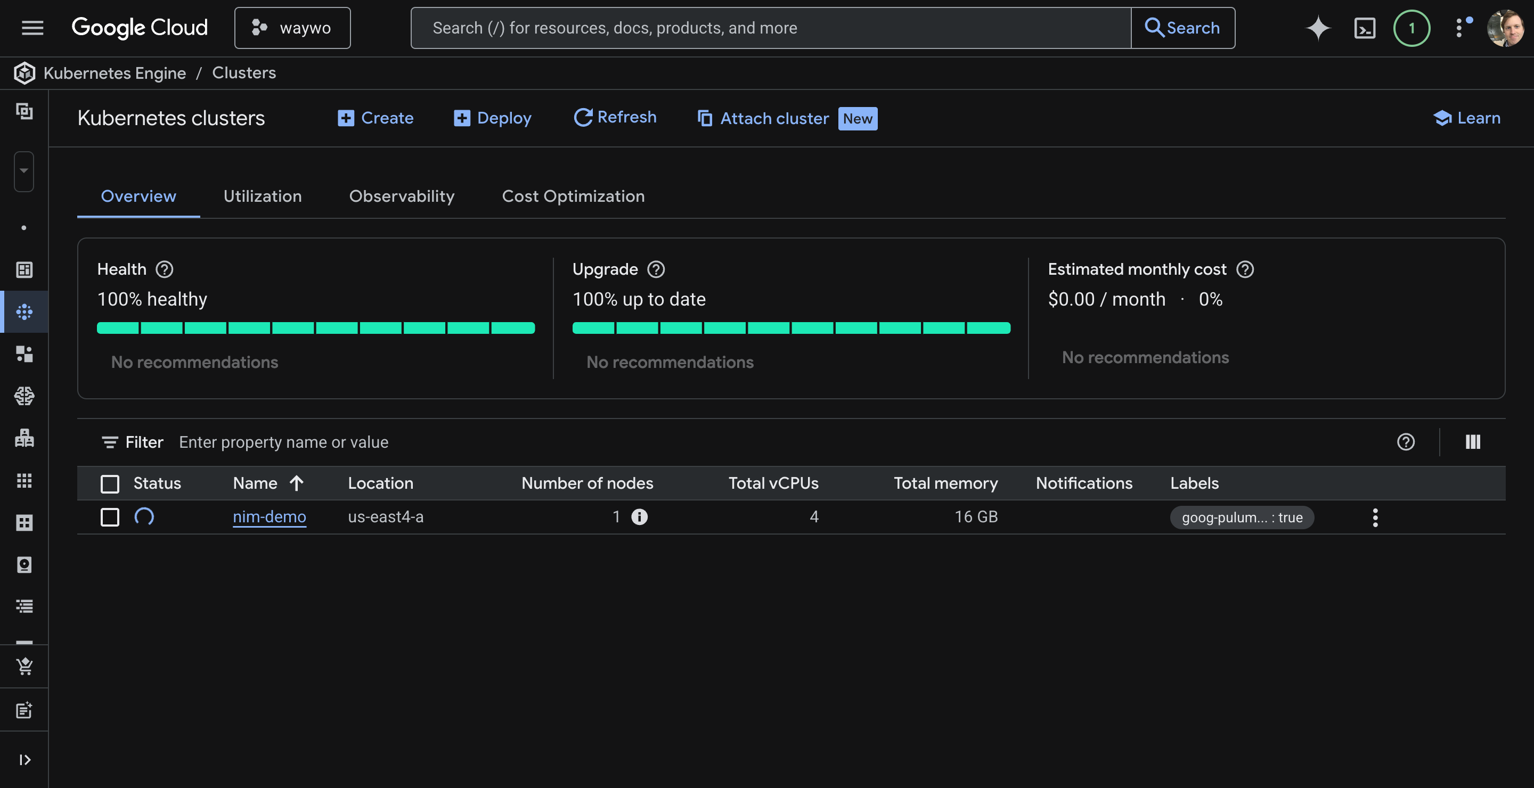Open the main hamburger navigation menu
The height and width of the screenshot is (788, 1534).
pos(32,28)
